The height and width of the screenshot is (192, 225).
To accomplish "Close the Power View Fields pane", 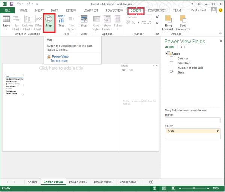I will pyautogui.click(x=221, y=41).
